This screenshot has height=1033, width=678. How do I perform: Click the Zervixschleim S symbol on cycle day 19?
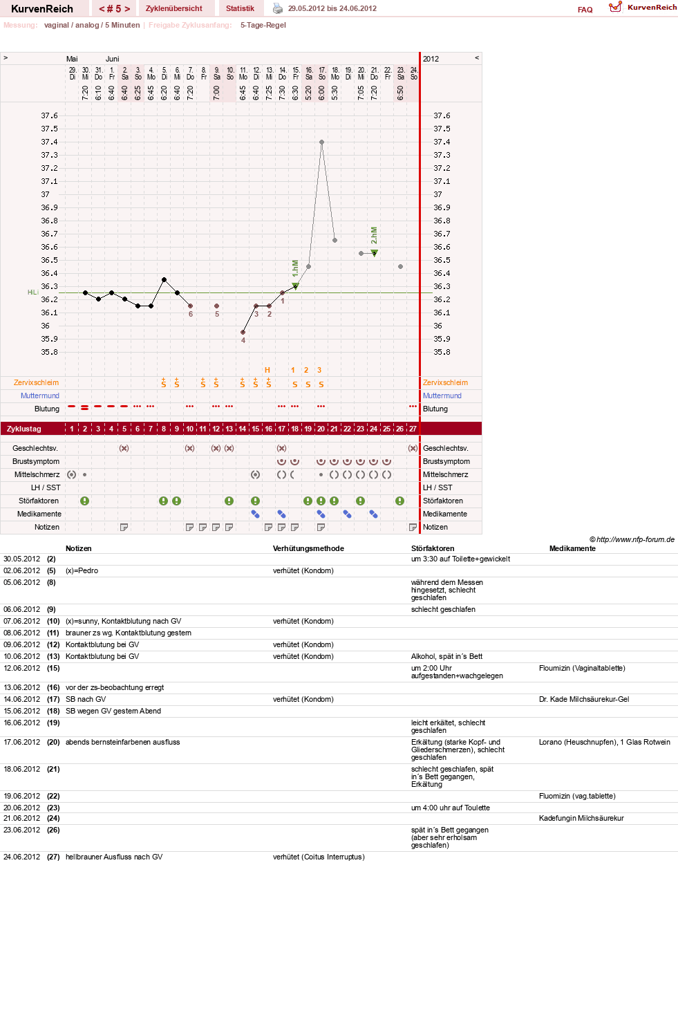point(308,384)
